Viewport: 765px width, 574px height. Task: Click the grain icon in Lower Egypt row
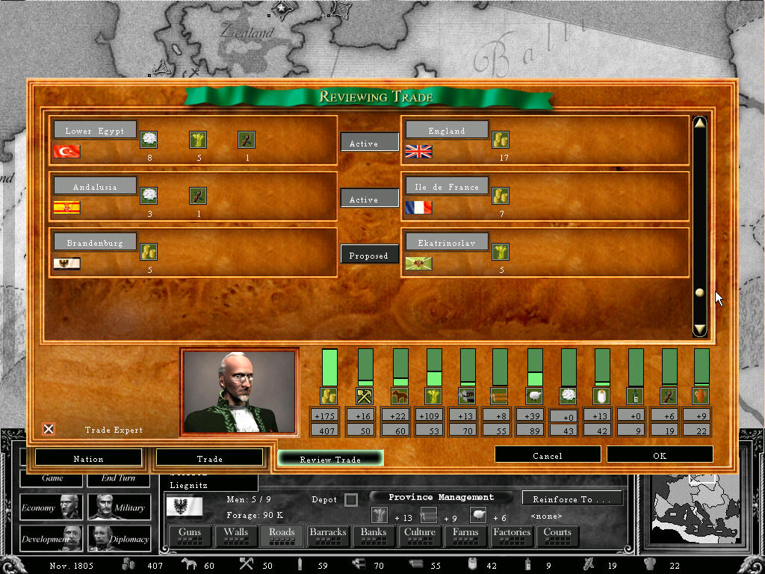point(198,140)
